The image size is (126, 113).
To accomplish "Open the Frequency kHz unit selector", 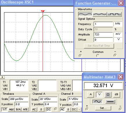I will (x=118, y=24).
